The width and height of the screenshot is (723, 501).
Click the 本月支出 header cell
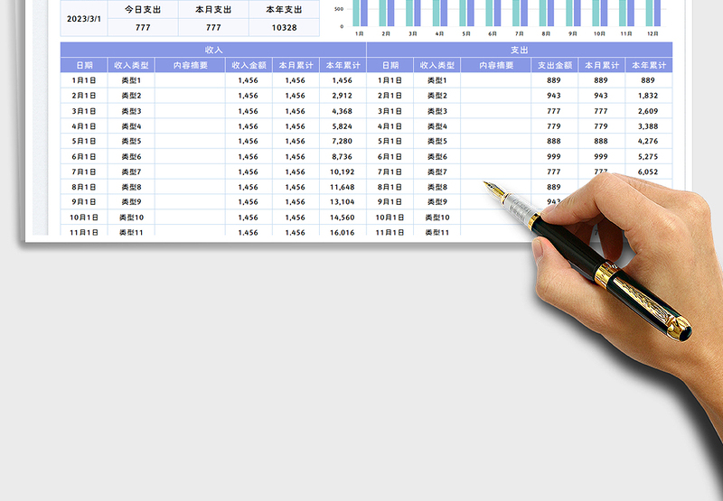(212, 9)
